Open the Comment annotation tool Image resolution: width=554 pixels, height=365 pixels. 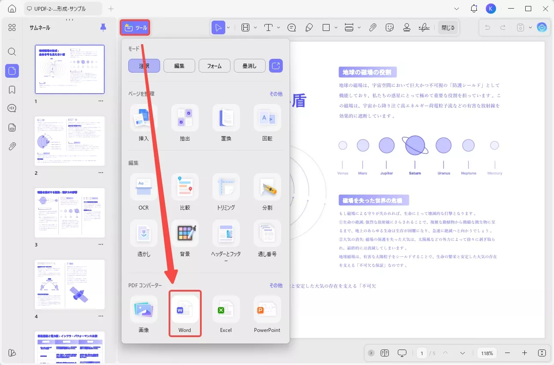coord(291,27)
